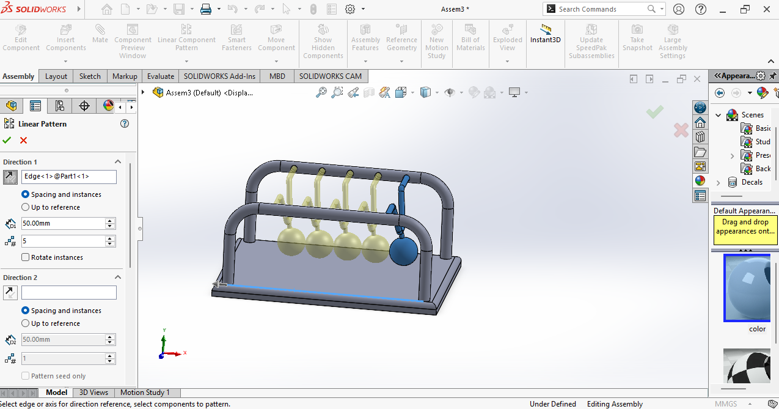Reverse Direction 1 arrow button

[10, 177]
